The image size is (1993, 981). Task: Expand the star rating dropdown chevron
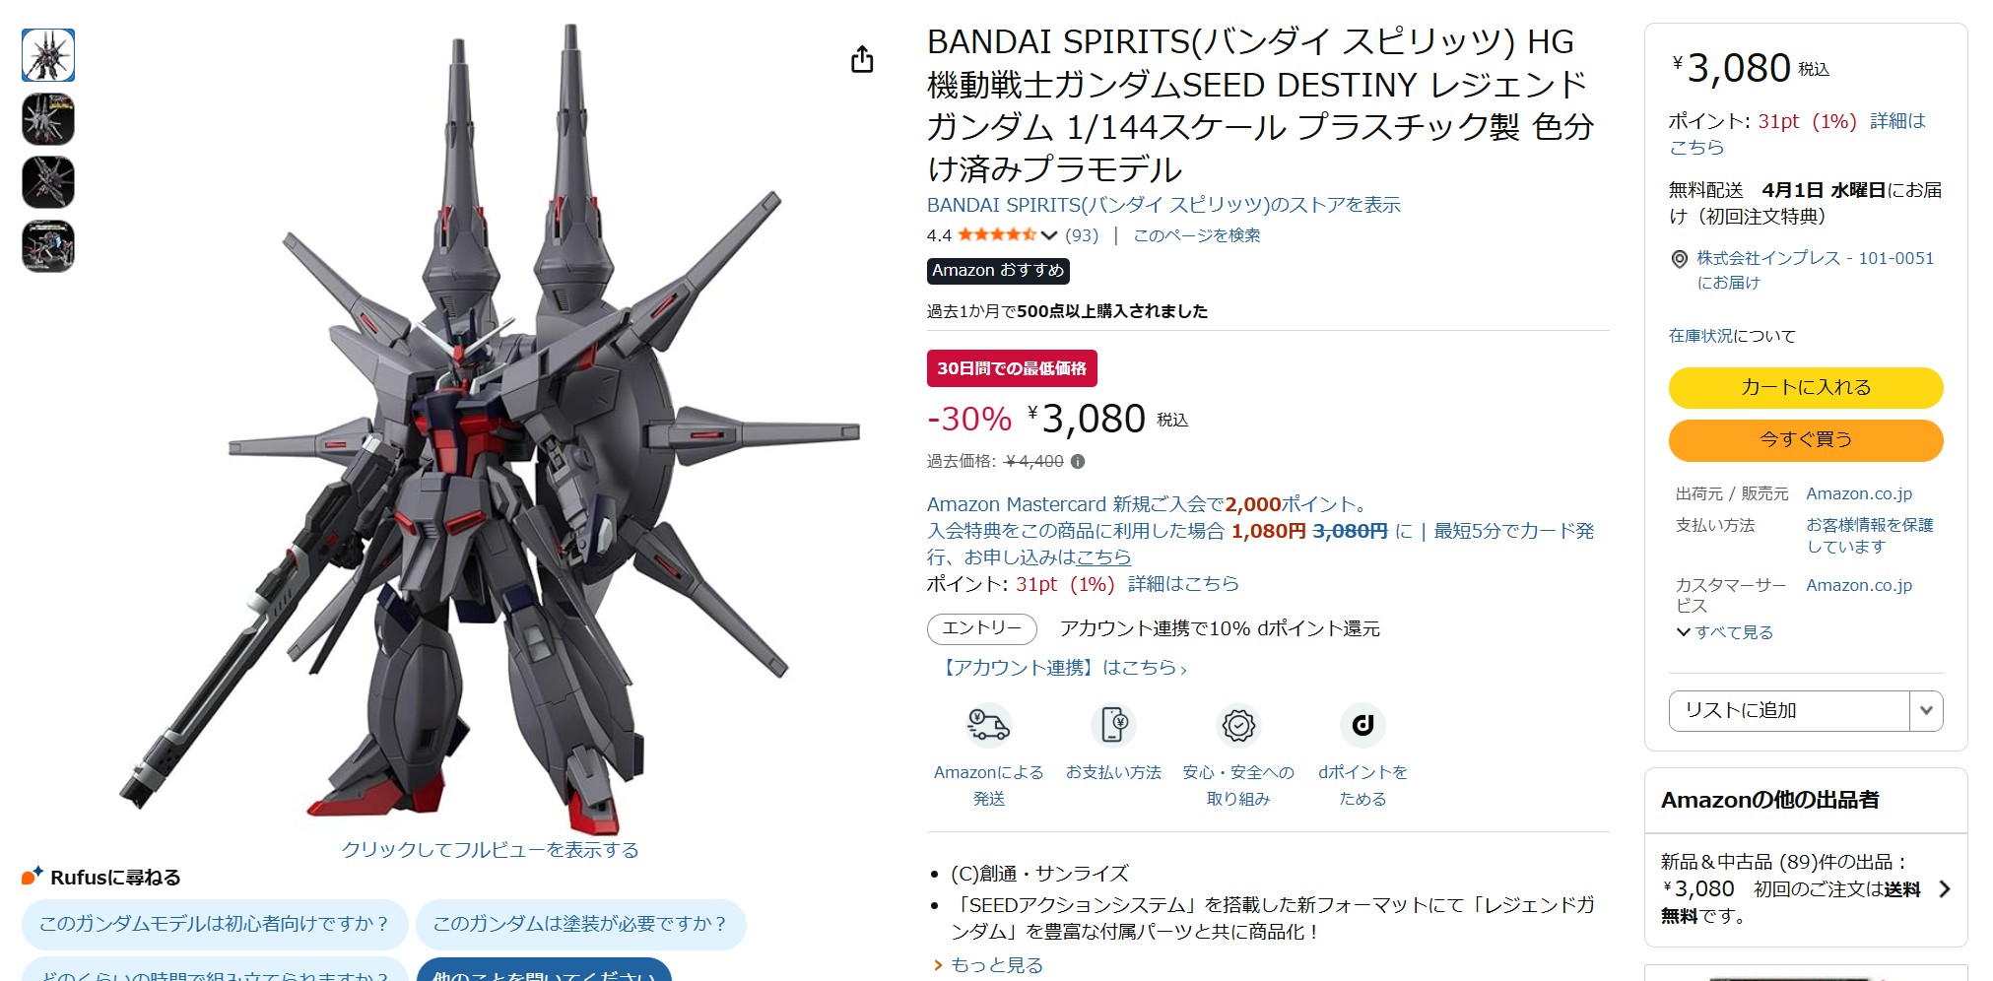point(1049,235)
